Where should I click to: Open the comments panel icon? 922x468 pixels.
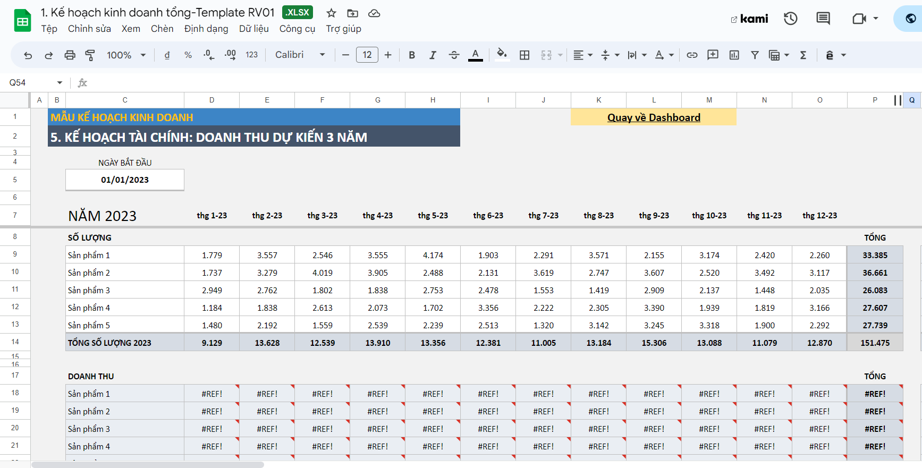[823, 19]
